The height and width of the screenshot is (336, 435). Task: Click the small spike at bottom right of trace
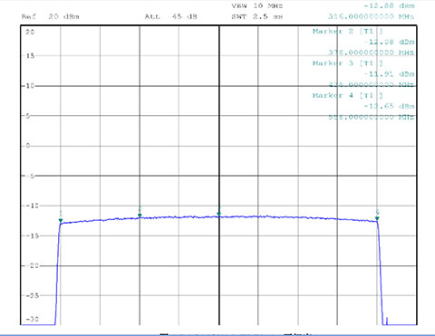387,321
